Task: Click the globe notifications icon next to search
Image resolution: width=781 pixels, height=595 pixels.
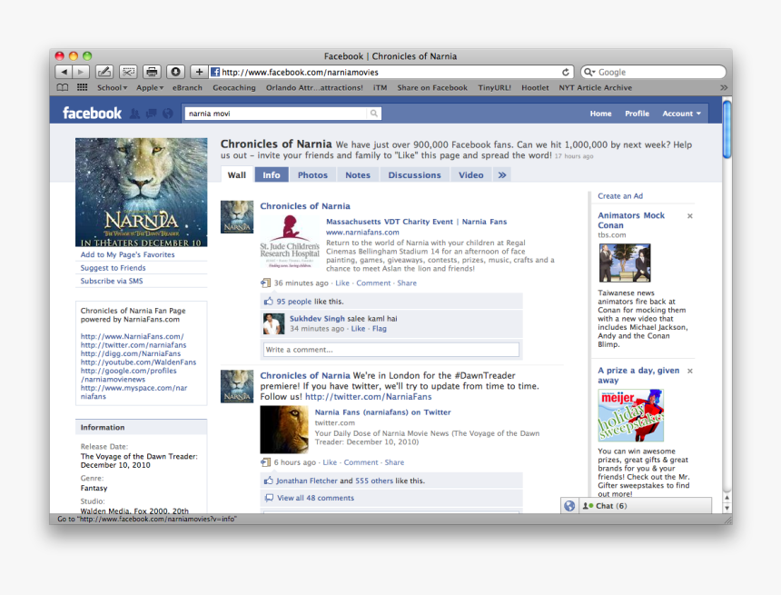Action: pyautogui.click(x=166, y=114)
